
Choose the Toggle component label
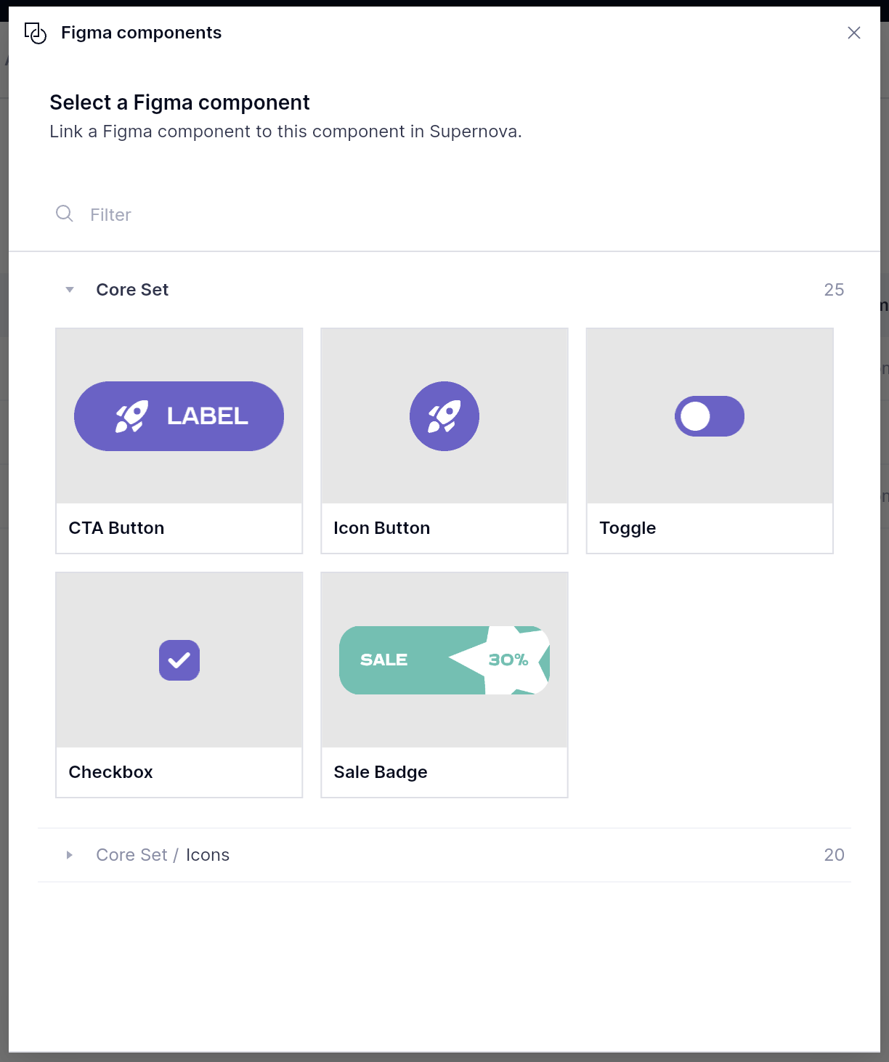(628, 528)
